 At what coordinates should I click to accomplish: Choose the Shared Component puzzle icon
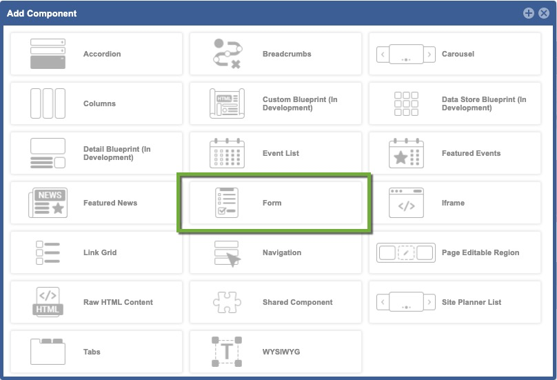click(x=227, y=302)
